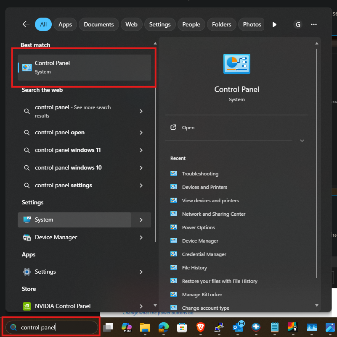Open Restore your files with File History
Screen dimensions: 337x337
220,281
